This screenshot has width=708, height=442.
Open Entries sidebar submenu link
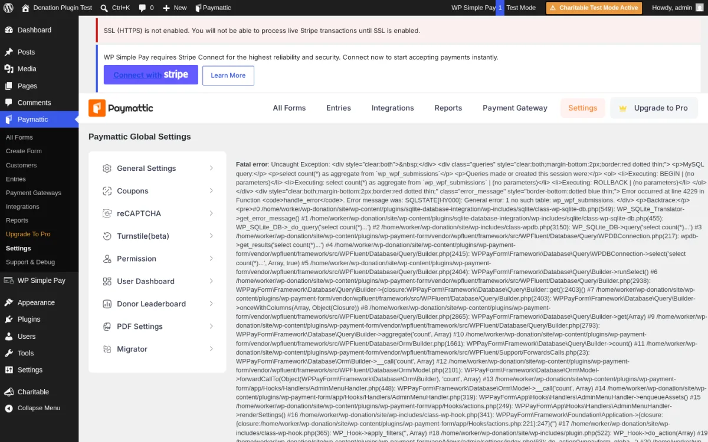(16, 179)
